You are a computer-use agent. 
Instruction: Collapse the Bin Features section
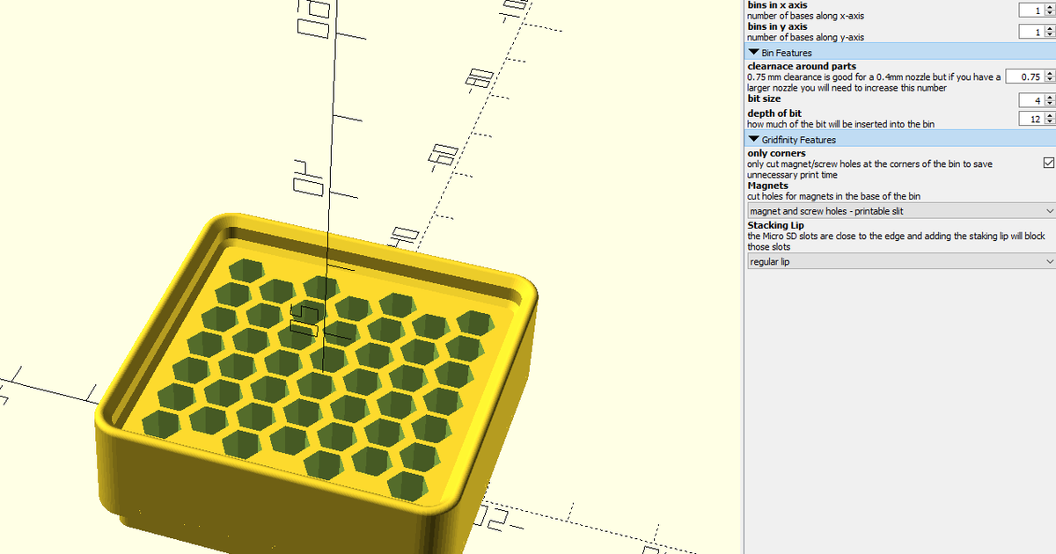tap(754, 52)
